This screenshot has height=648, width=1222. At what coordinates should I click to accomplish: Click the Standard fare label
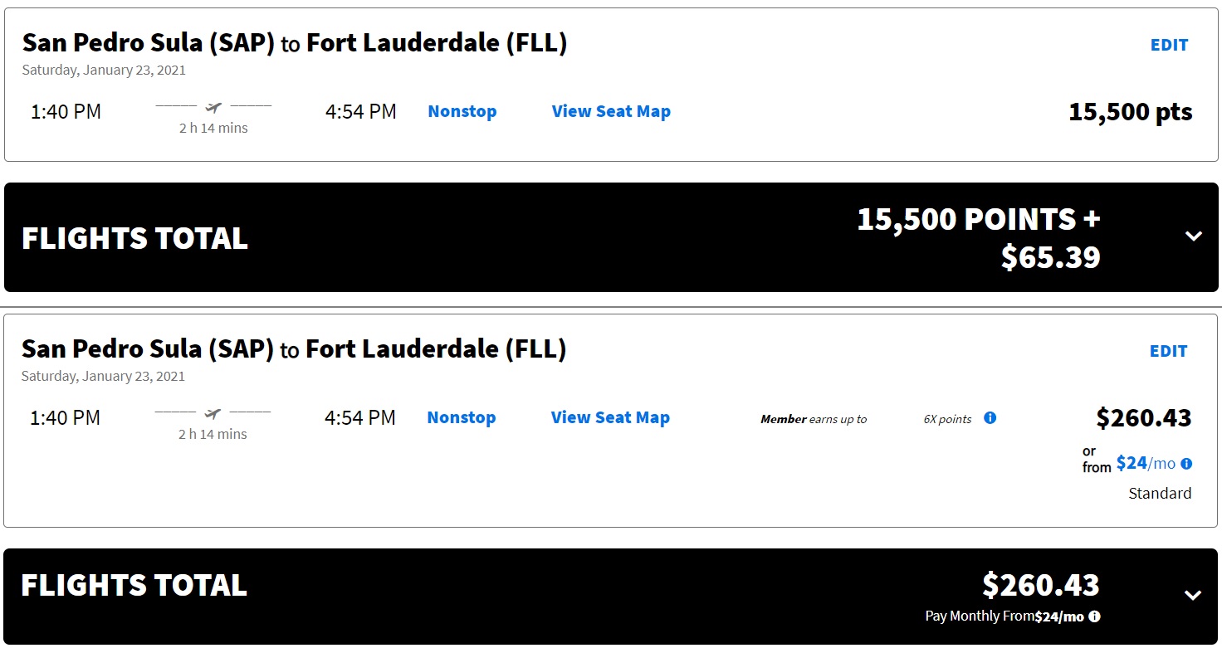point(1160,493)
